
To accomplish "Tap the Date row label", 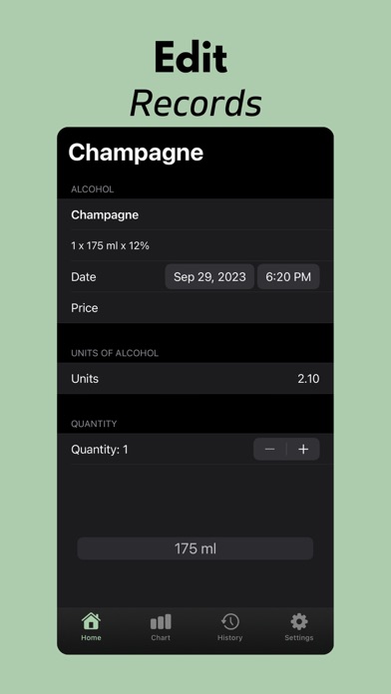I will (83, 277).
